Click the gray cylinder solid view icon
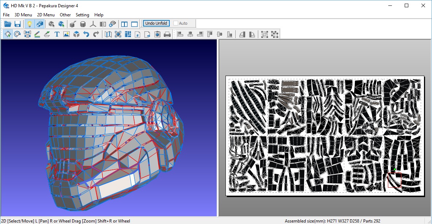The image size is (432, 224). [83, 24]
